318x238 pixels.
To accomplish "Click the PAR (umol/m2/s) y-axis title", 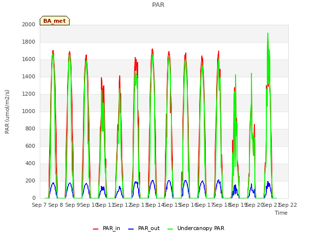I will point(7,112).
